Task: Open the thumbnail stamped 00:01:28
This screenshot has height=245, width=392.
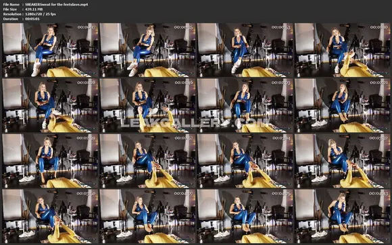Action: [50, 105]
